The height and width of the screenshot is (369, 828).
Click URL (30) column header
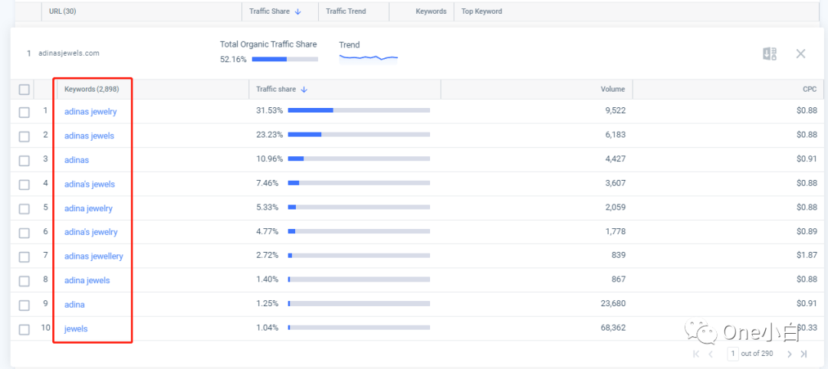tap(63, 11)
